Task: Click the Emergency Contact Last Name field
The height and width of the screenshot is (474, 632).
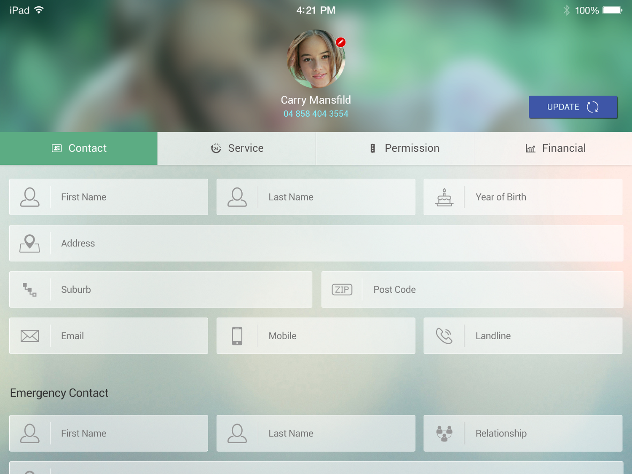Action: pos(316,434)
